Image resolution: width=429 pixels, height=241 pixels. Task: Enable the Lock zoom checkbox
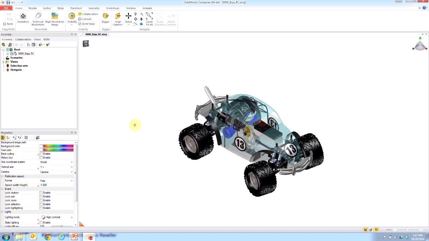pos(41,200)
